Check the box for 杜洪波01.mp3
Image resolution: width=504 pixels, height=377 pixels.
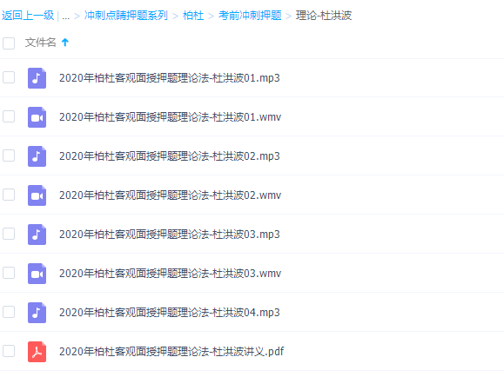coord(9,77)
